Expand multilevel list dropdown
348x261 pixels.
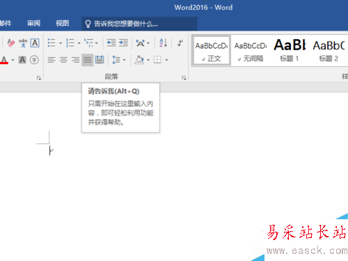[x=97, y=43]
